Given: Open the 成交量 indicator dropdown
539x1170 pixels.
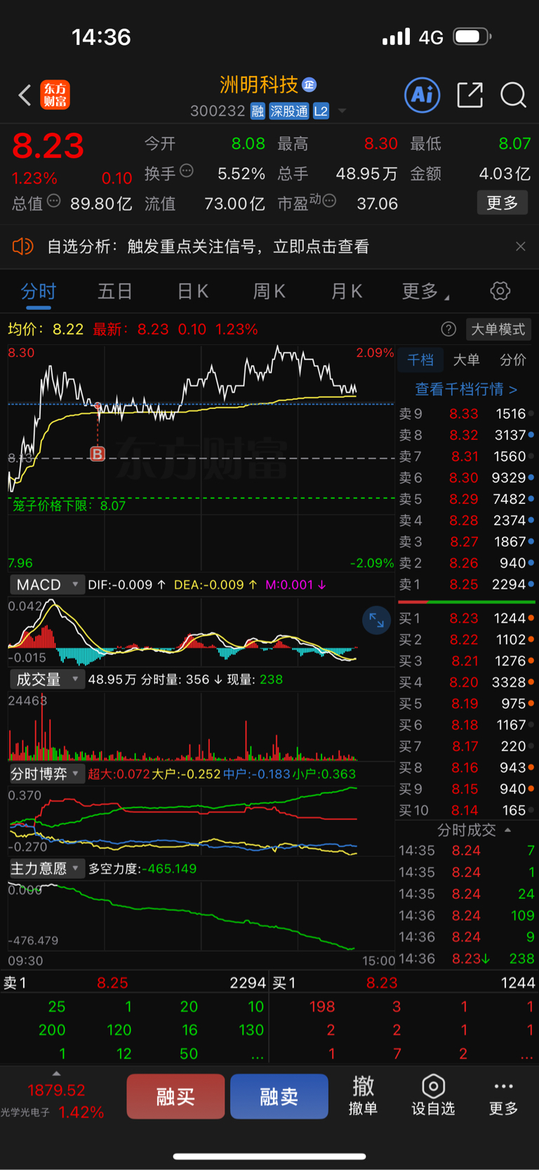Looking at the screenshot, I should point(47,680).
